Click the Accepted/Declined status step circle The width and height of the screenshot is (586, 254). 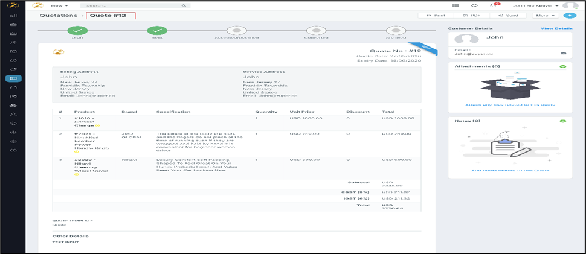(x=236, y=30)
